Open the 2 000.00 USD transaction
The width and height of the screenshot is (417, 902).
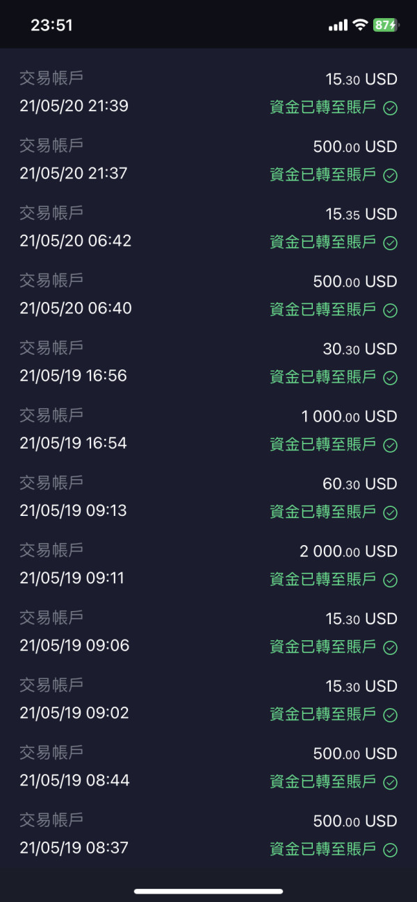pos(348,551)
